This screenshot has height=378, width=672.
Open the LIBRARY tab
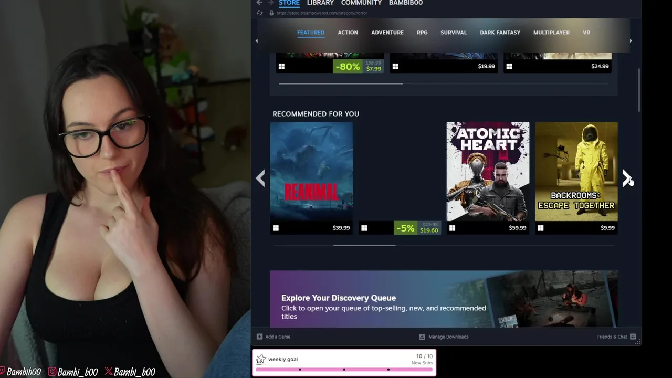[x=320, y=3]
